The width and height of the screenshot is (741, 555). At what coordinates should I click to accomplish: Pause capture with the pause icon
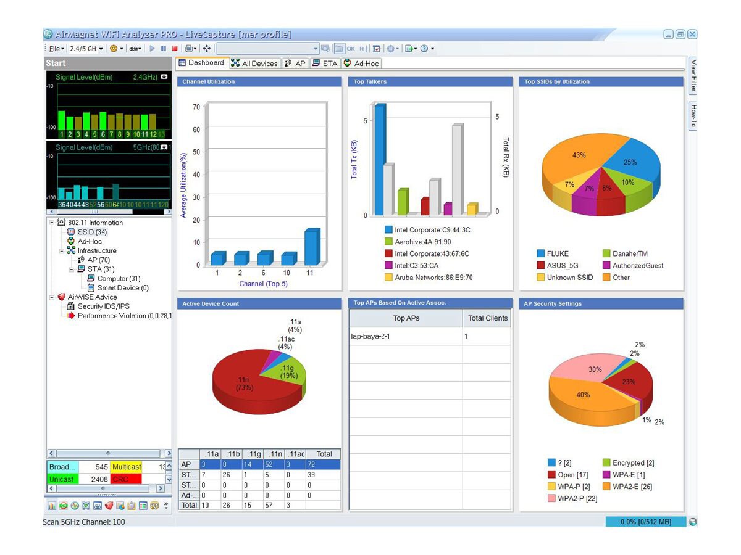(x=164, y=48)
